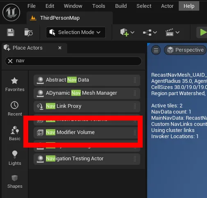The image size is (207, 198).
Task: Open the Basic actors category
Action: [x=15, y=133]
